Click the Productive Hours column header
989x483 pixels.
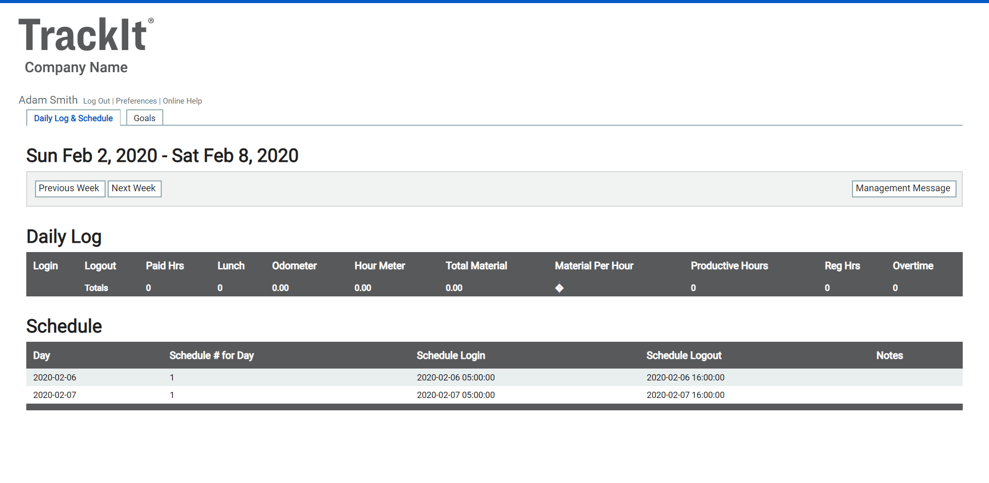pos(729,266)
